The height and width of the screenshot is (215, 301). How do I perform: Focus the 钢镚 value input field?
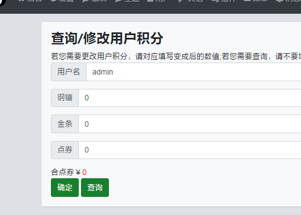point(190,98)
